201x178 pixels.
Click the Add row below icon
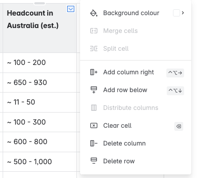click(94, 90)
